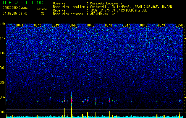Click observer name Masayuki Kobayashi

[x=106, y=3]
